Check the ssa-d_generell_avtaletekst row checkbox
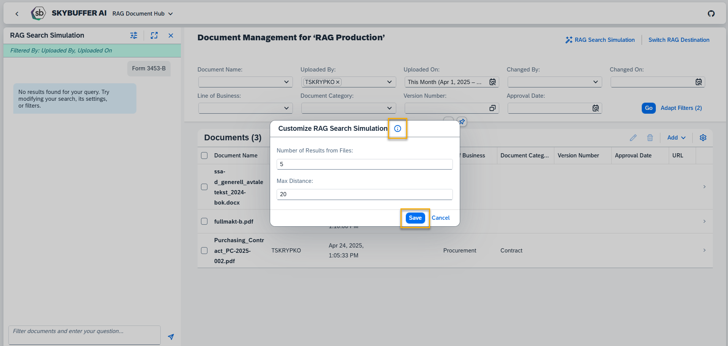This screenshot has height=346, width=728. coord(204,187)
